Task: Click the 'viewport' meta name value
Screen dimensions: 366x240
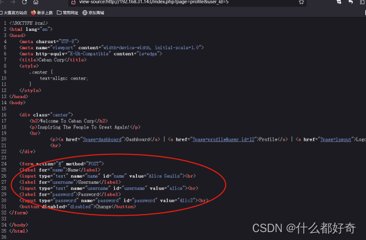Action: [62, 47]
